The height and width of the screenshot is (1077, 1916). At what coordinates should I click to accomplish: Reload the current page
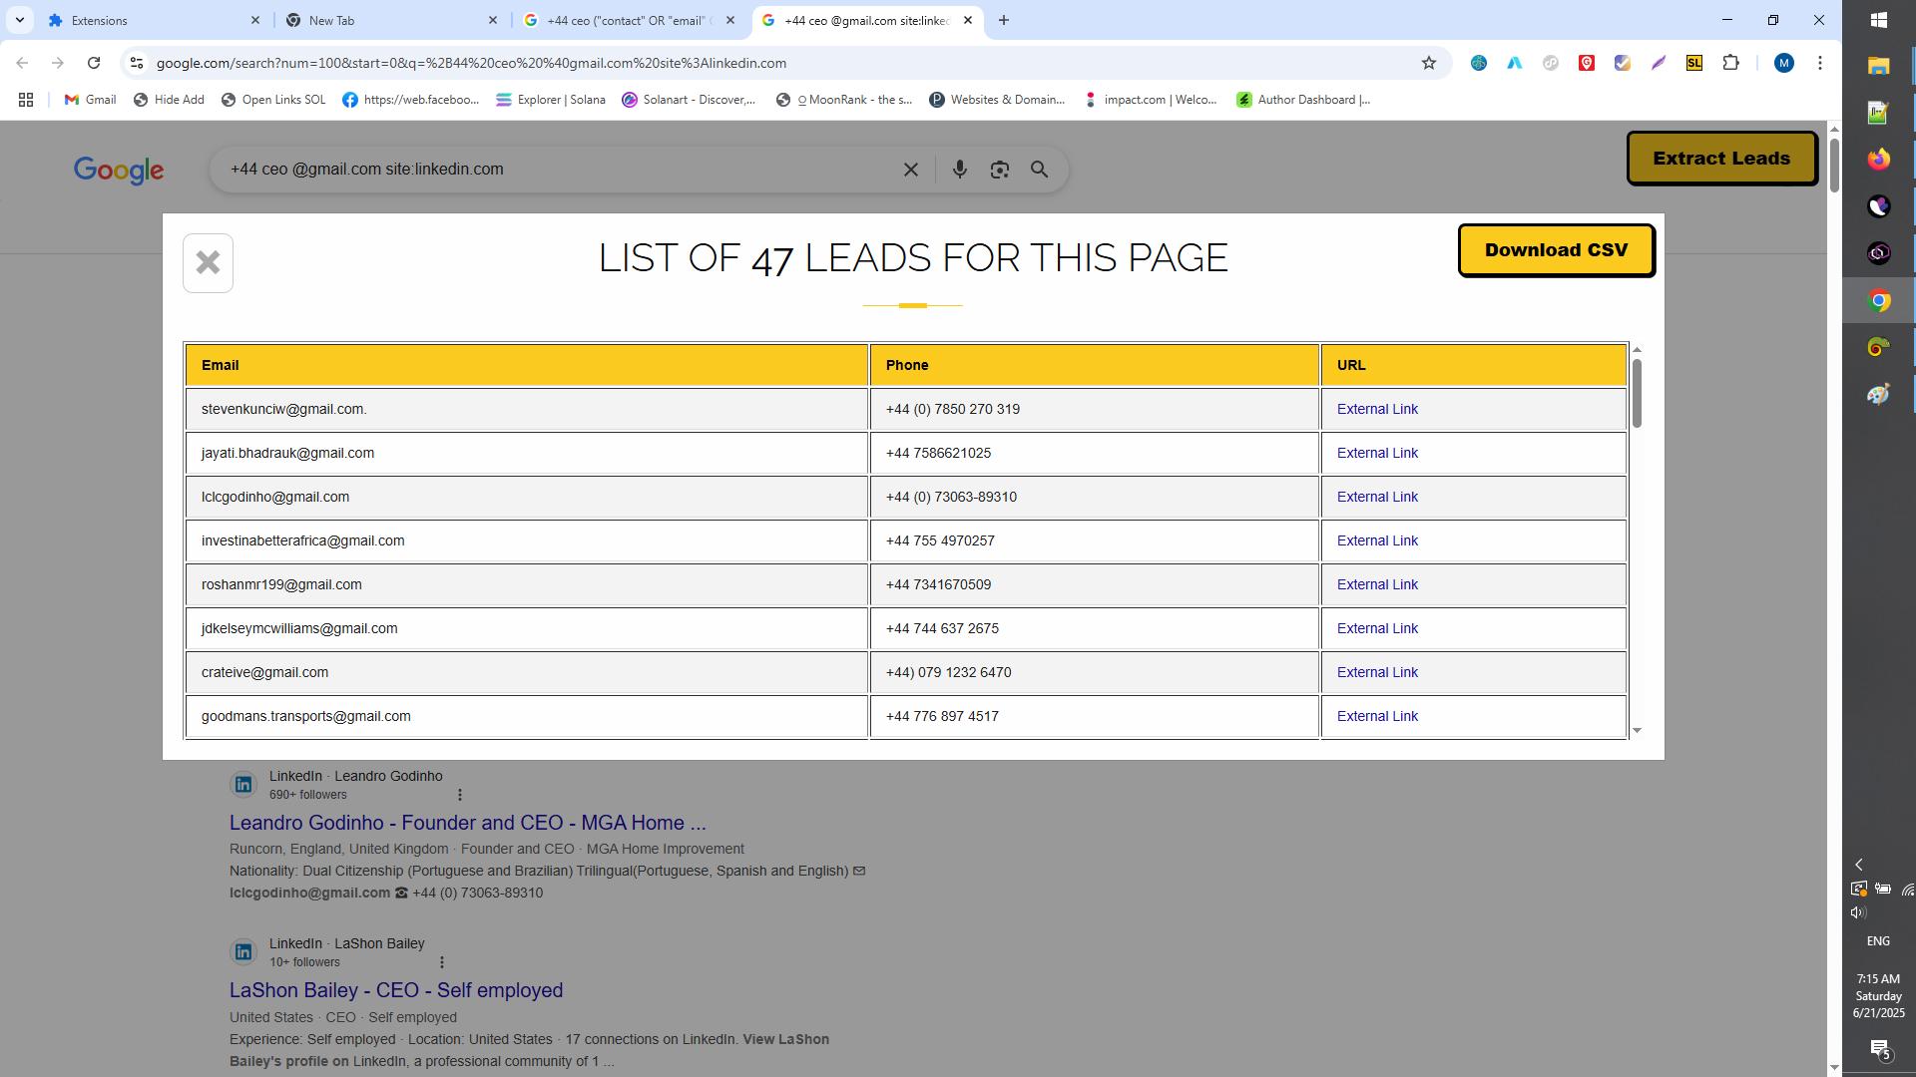tap(94, 63)
